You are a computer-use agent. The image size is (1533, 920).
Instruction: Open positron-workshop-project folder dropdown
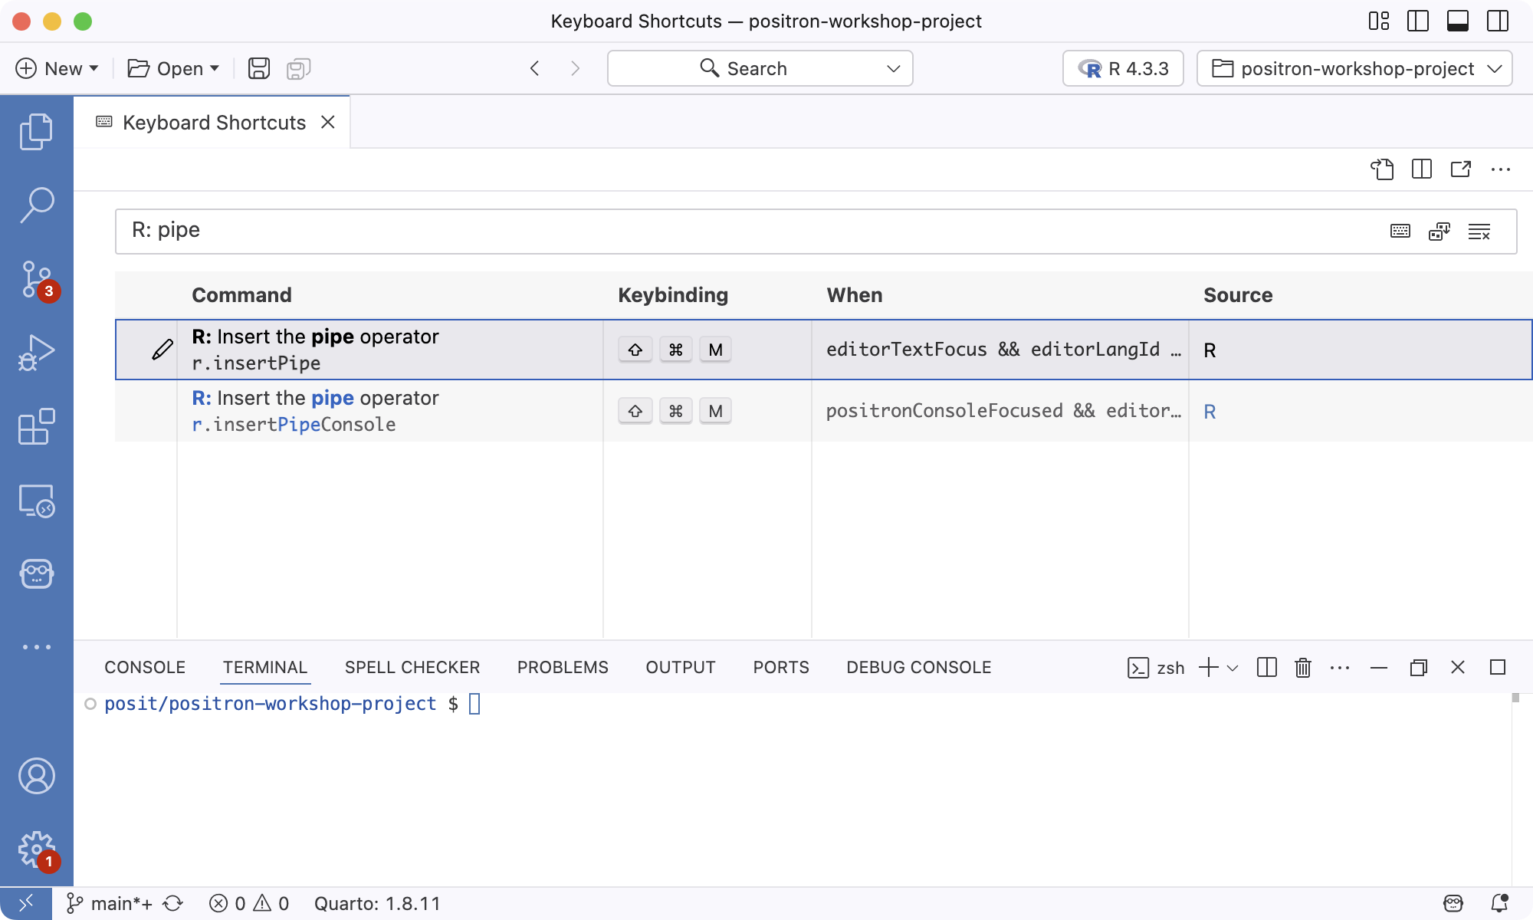[x=1354, y=68]
